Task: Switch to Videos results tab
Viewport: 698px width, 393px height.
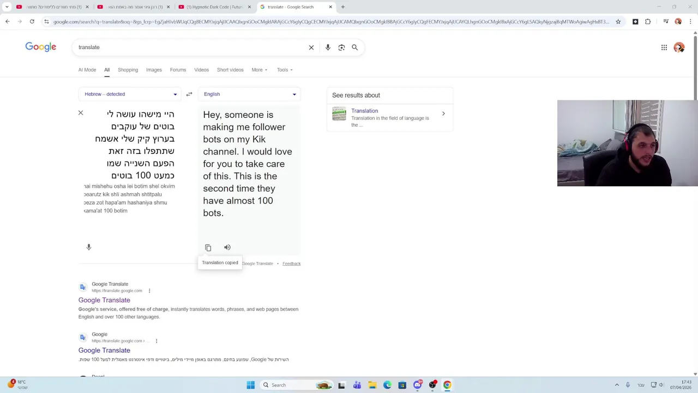Action: click(201, 70)
